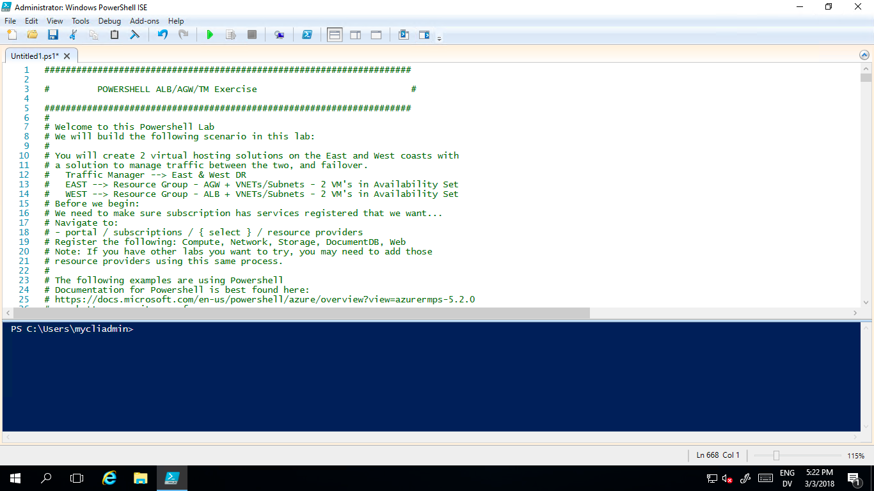The width and height of the screenshot is (874, 491).
Task: Click the Run Selection icon
Action: coord(231,35)
